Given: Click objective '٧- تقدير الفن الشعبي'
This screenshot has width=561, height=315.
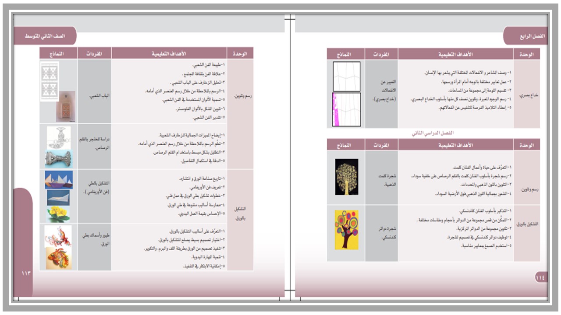Looking at the screenshot, I should click(209, 118).
